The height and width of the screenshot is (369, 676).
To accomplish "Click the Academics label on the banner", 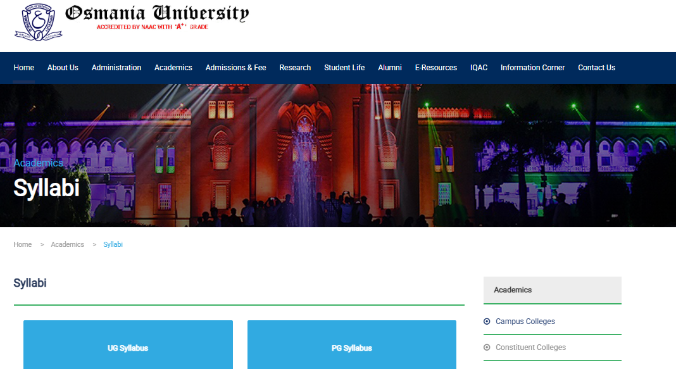I will [39, 163].
